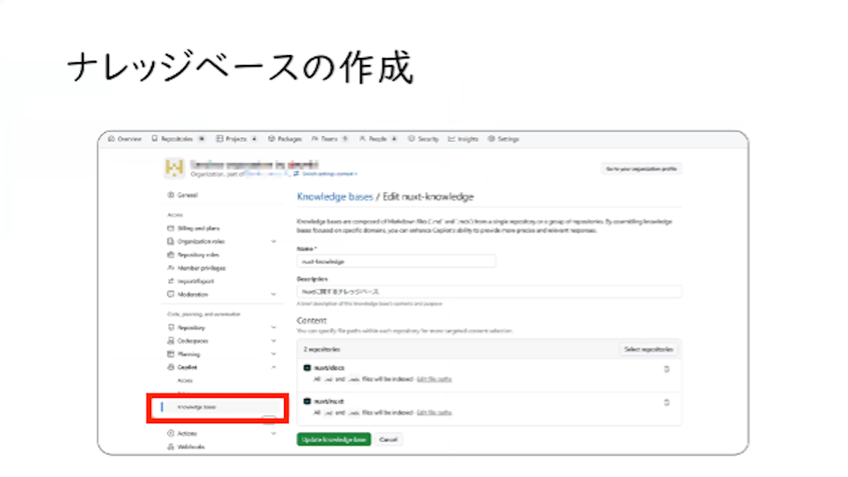Screen dimensions: 848x477
Task: Edit file paths for nuxt/nuxt
Action: (x=434, y=412)
